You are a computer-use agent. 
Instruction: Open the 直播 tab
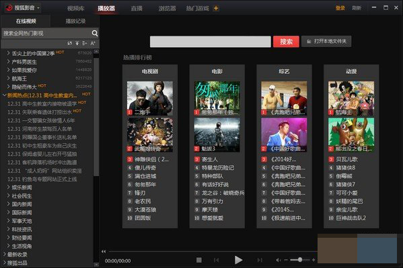coord(137,8)
